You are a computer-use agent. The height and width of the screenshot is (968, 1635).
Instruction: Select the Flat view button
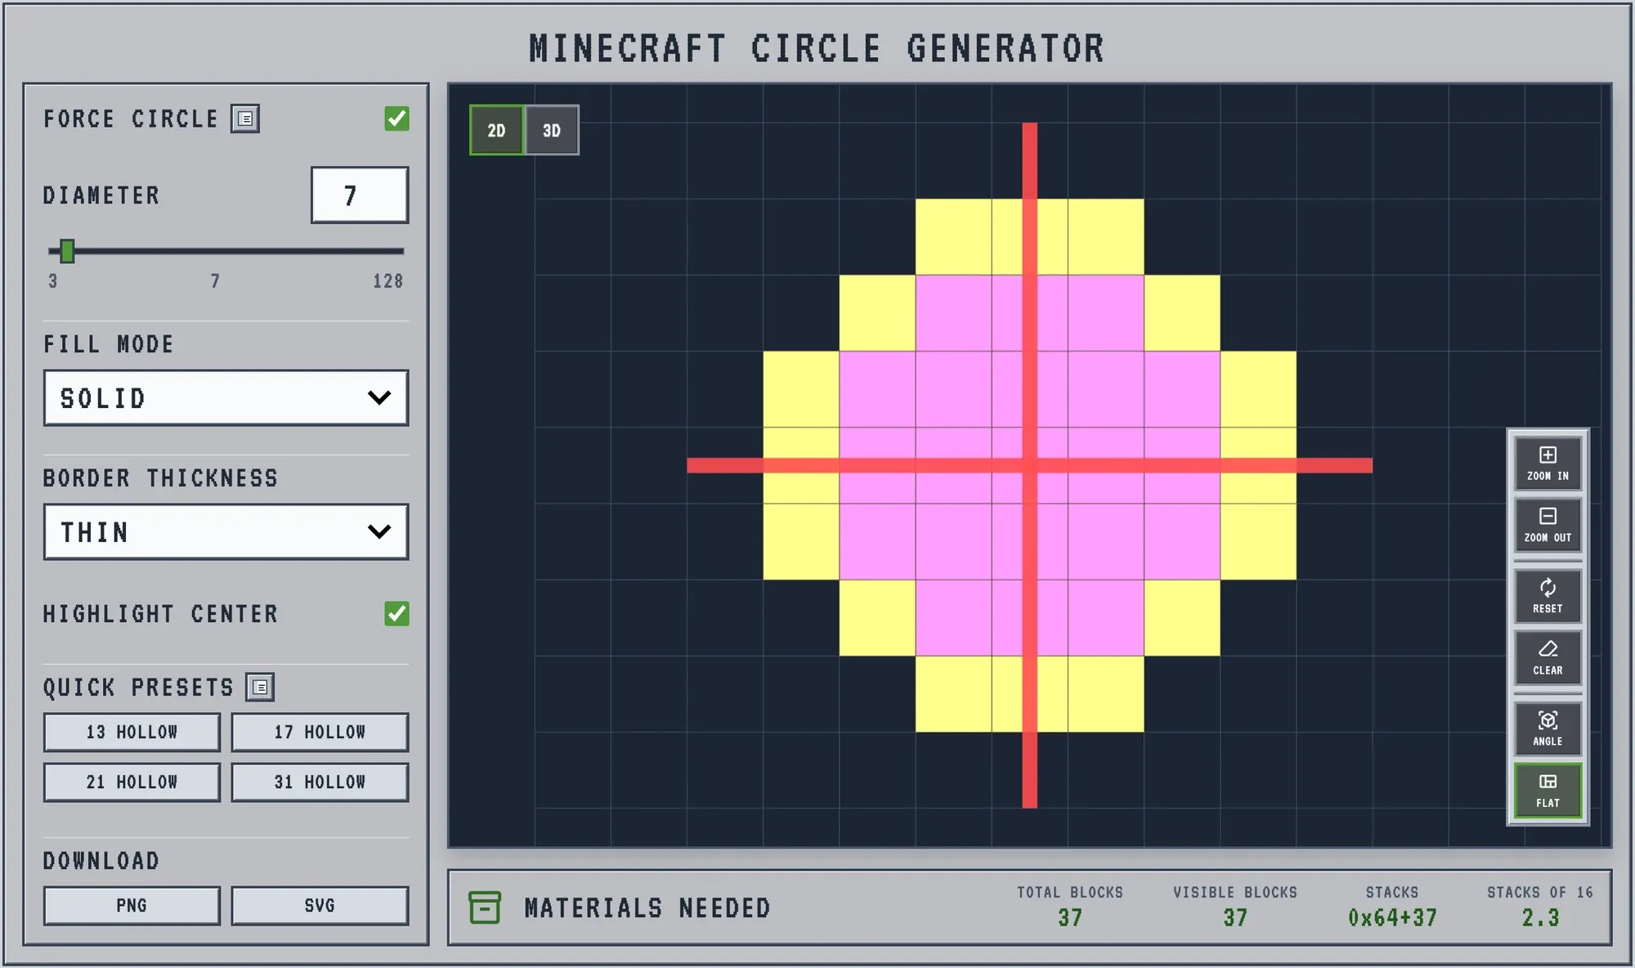[x=1548, y=791]
